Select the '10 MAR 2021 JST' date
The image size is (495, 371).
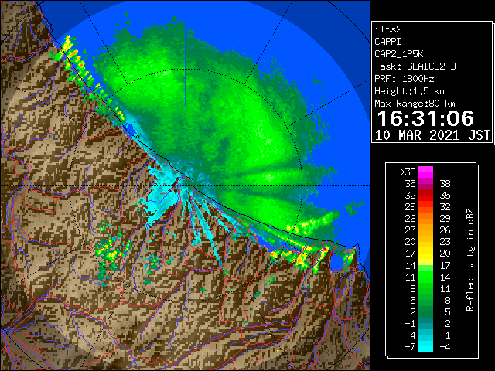(432, 135)
